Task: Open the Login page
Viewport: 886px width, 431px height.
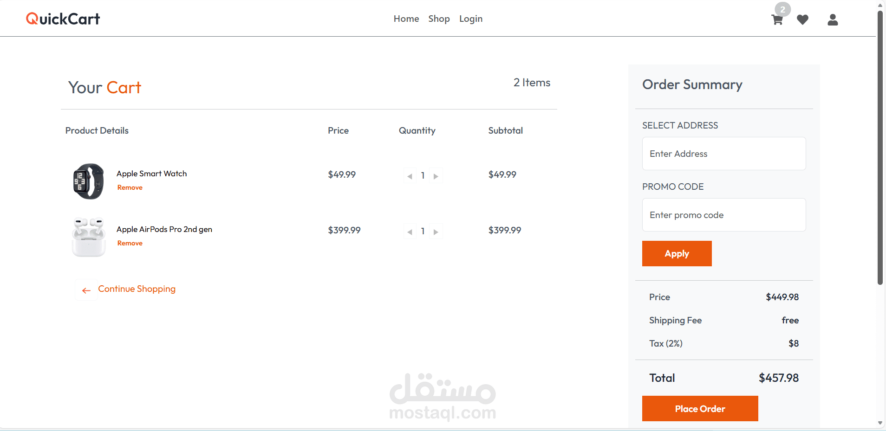Action: (471, 19)
